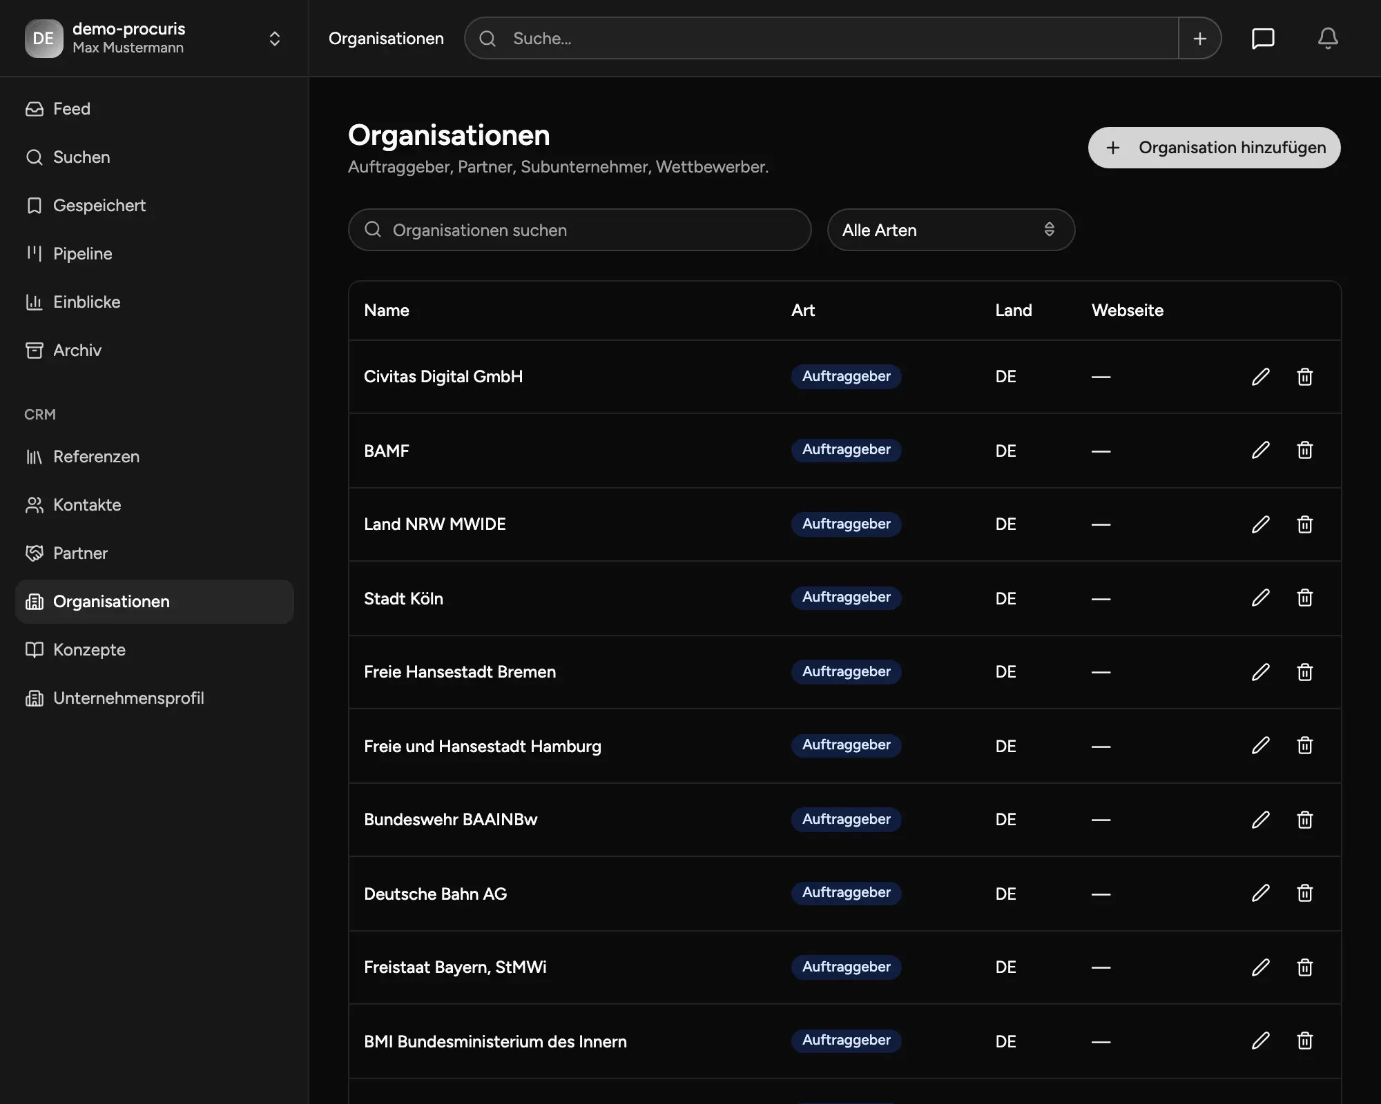Delete the Freistaat Bayern, StMWi entry
The image size is (1381, 1104).
pyautogui.click(x=1305, y=967)
